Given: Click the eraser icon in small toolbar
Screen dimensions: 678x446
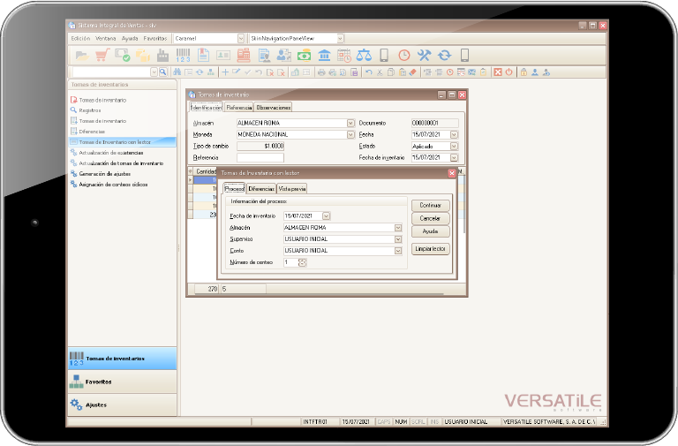Looking at the screenshot, I should (x=413, y=72).
